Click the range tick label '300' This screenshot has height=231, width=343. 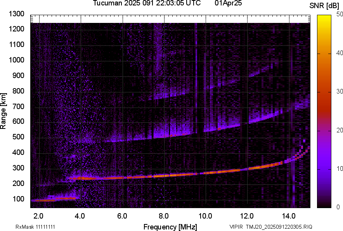(x=18, y=168)
